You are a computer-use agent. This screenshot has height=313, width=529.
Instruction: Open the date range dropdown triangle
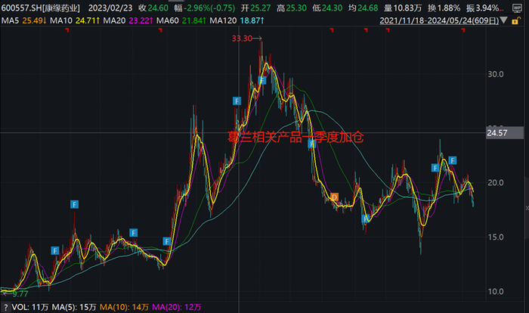(504, 20)
